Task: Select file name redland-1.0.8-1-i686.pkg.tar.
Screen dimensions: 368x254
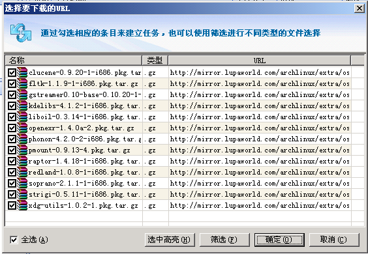Action: click(84, 173)
